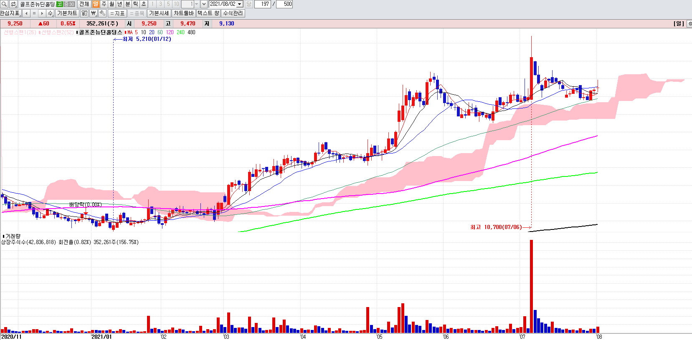Click the [일] period label at right
The height and width of the screenshot is (340, 692).
click(679, 24)
